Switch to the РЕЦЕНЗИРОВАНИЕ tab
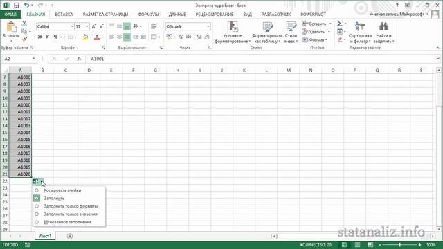 [x=215, y=14]
